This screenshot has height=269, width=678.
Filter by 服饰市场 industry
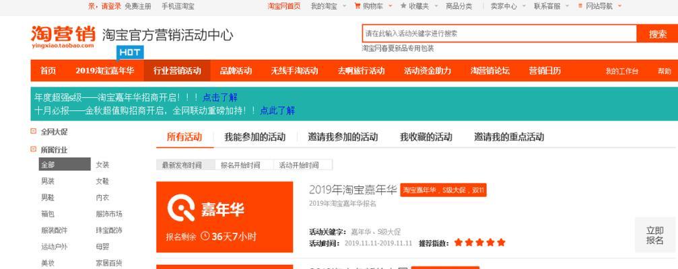109,214
